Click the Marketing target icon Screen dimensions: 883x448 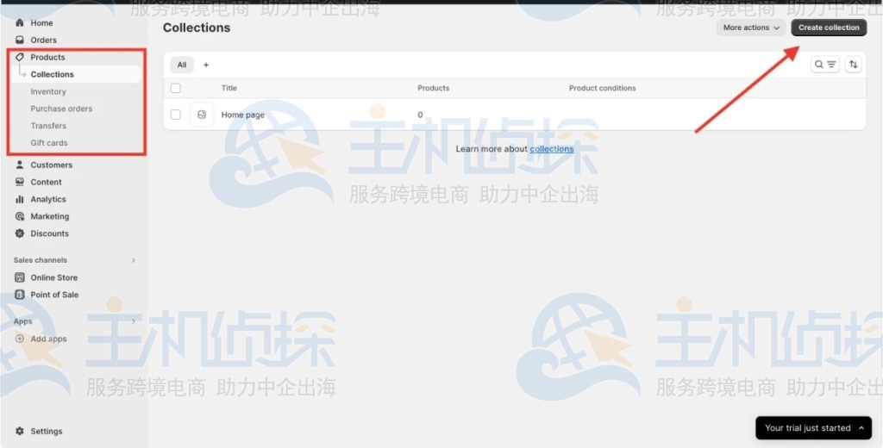point(20,216)
